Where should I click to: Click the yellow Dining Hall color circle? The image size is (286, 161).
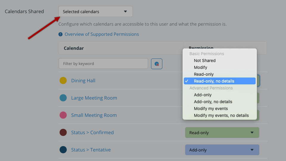click(x=63, y=80)
